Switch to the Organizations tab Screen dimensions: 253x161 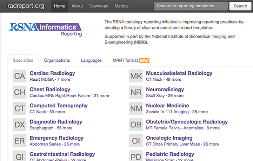[57, 60]
